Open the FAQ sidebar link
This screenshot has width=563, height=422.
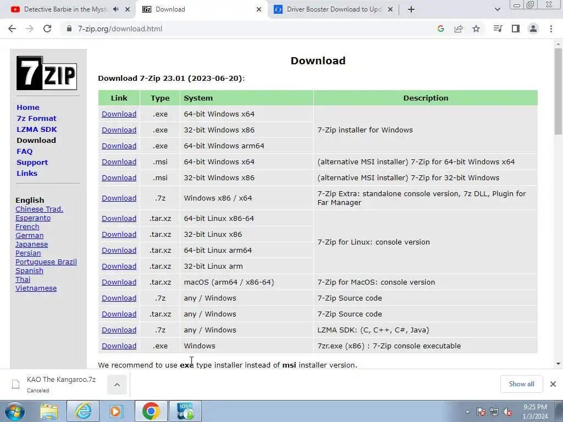pos(24,152)
